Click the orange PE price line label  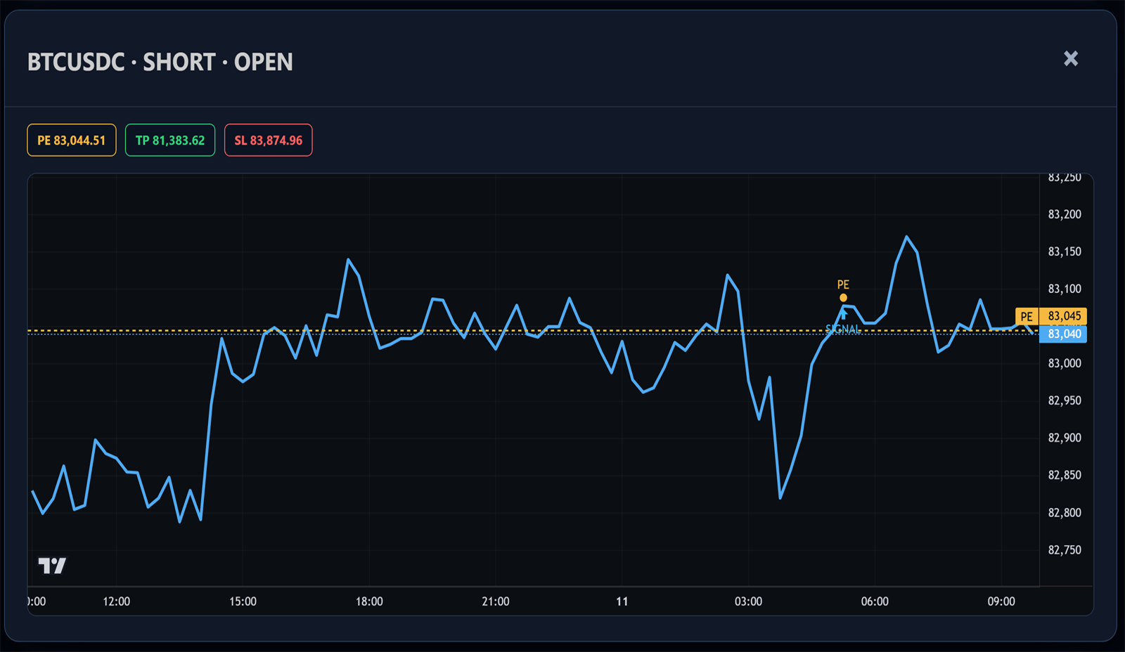[1027, 316]
